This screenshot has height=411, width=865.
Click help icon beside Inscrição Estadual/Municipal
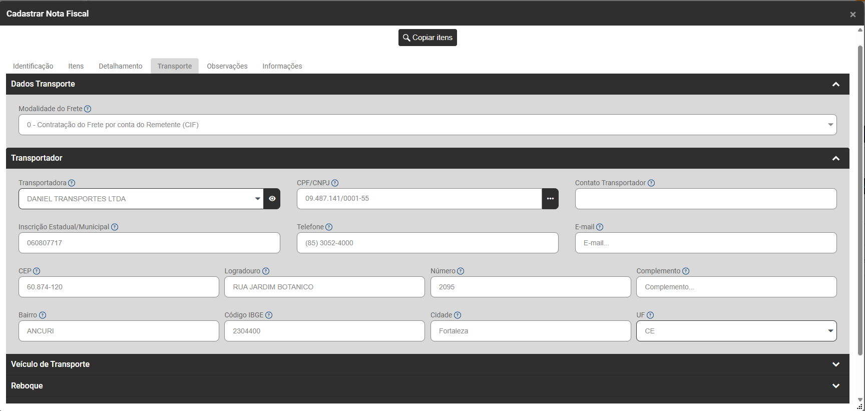pos(115,227)
